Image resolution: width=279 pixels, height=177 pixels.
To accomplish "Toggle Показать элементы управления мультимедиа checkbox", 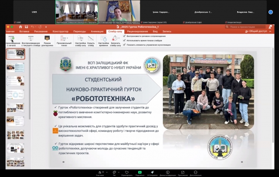I will [124, 45].
